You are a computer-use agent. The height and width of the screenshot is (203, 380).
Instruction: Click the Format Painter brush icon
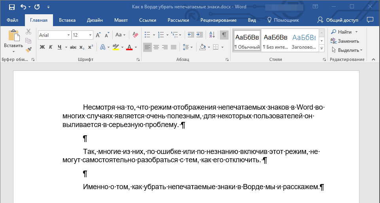[28, 50]
